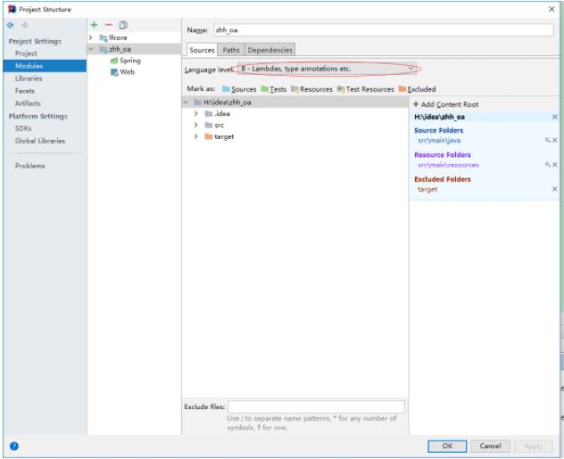
Task: Click the green plus Add module icon
Action: (x=94, y=25)
